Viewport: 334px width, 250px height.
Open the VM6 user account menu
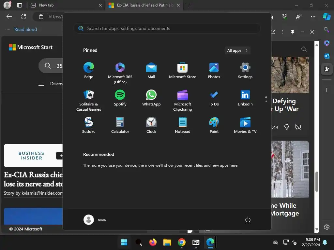click(x=95, y=220)
